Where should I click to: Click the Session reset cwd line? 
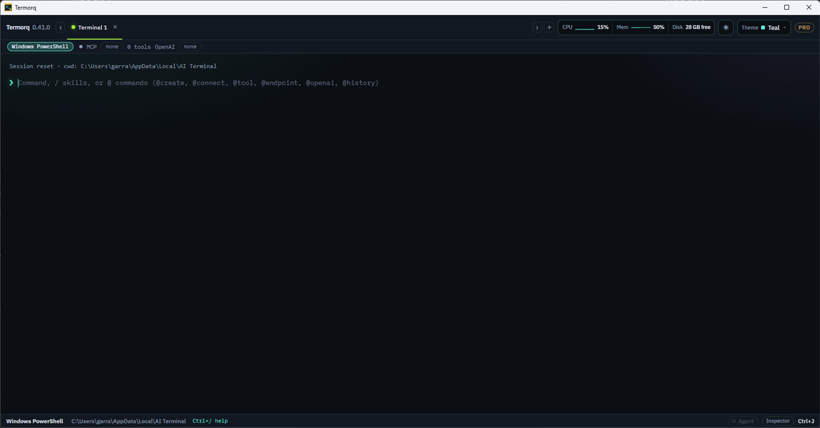[113, 66]
